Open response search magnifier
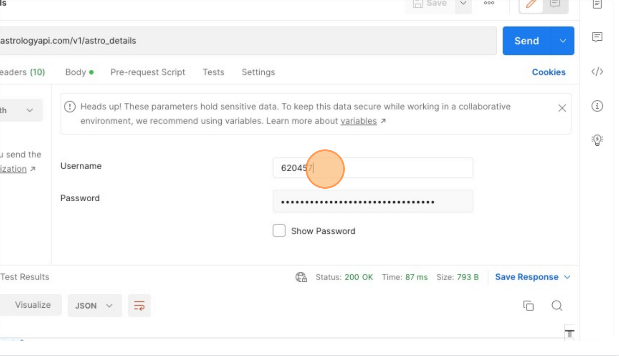 point(557,305)
